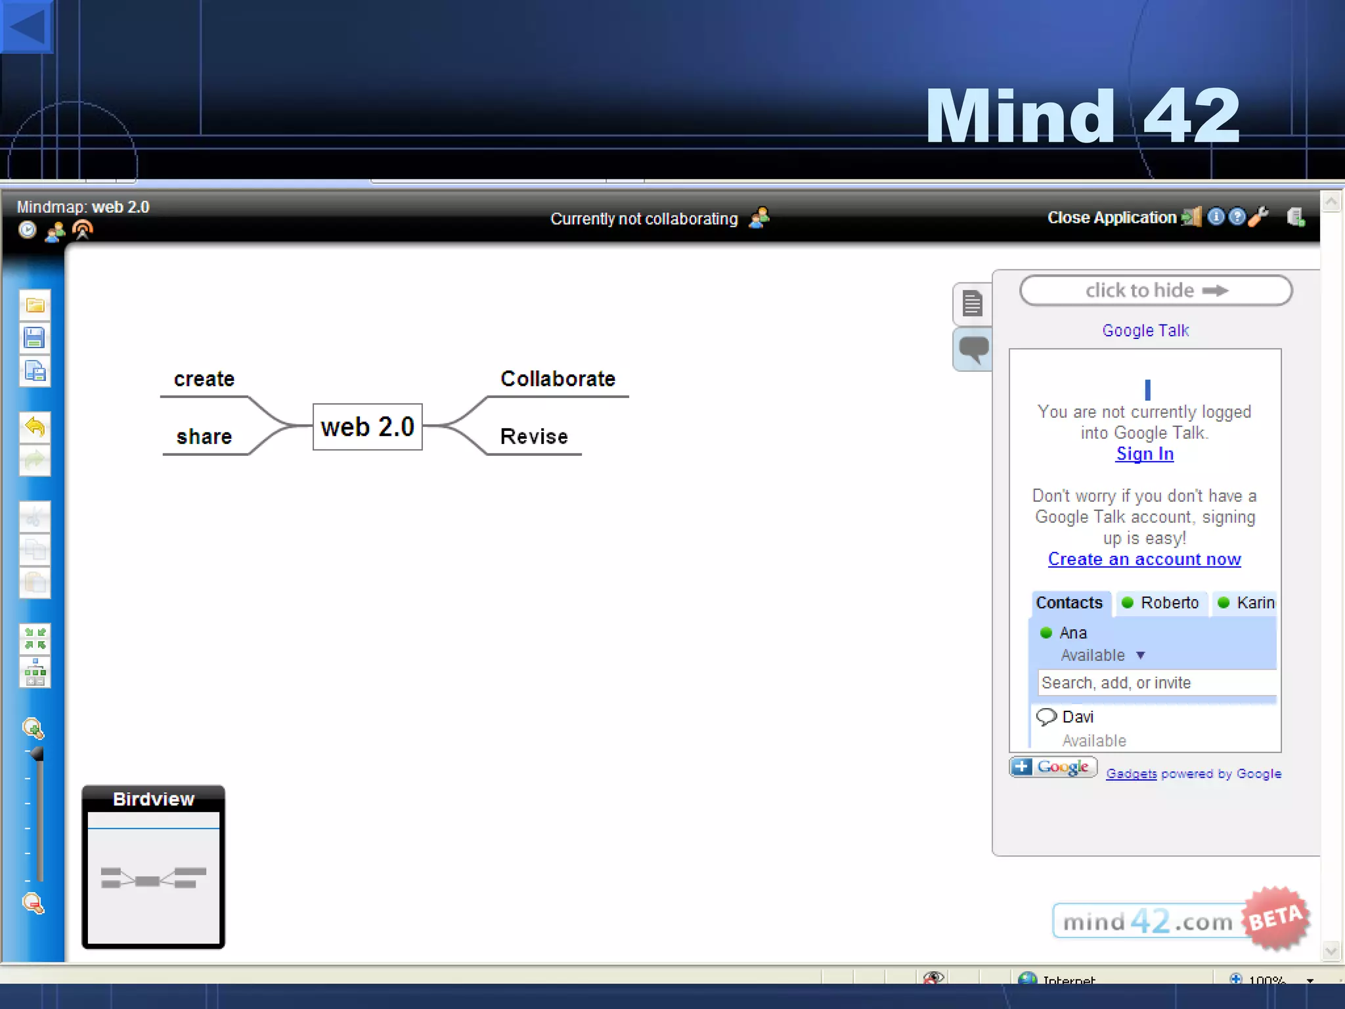
Task: Click the Save As copy icon
Action: [35, 371]
